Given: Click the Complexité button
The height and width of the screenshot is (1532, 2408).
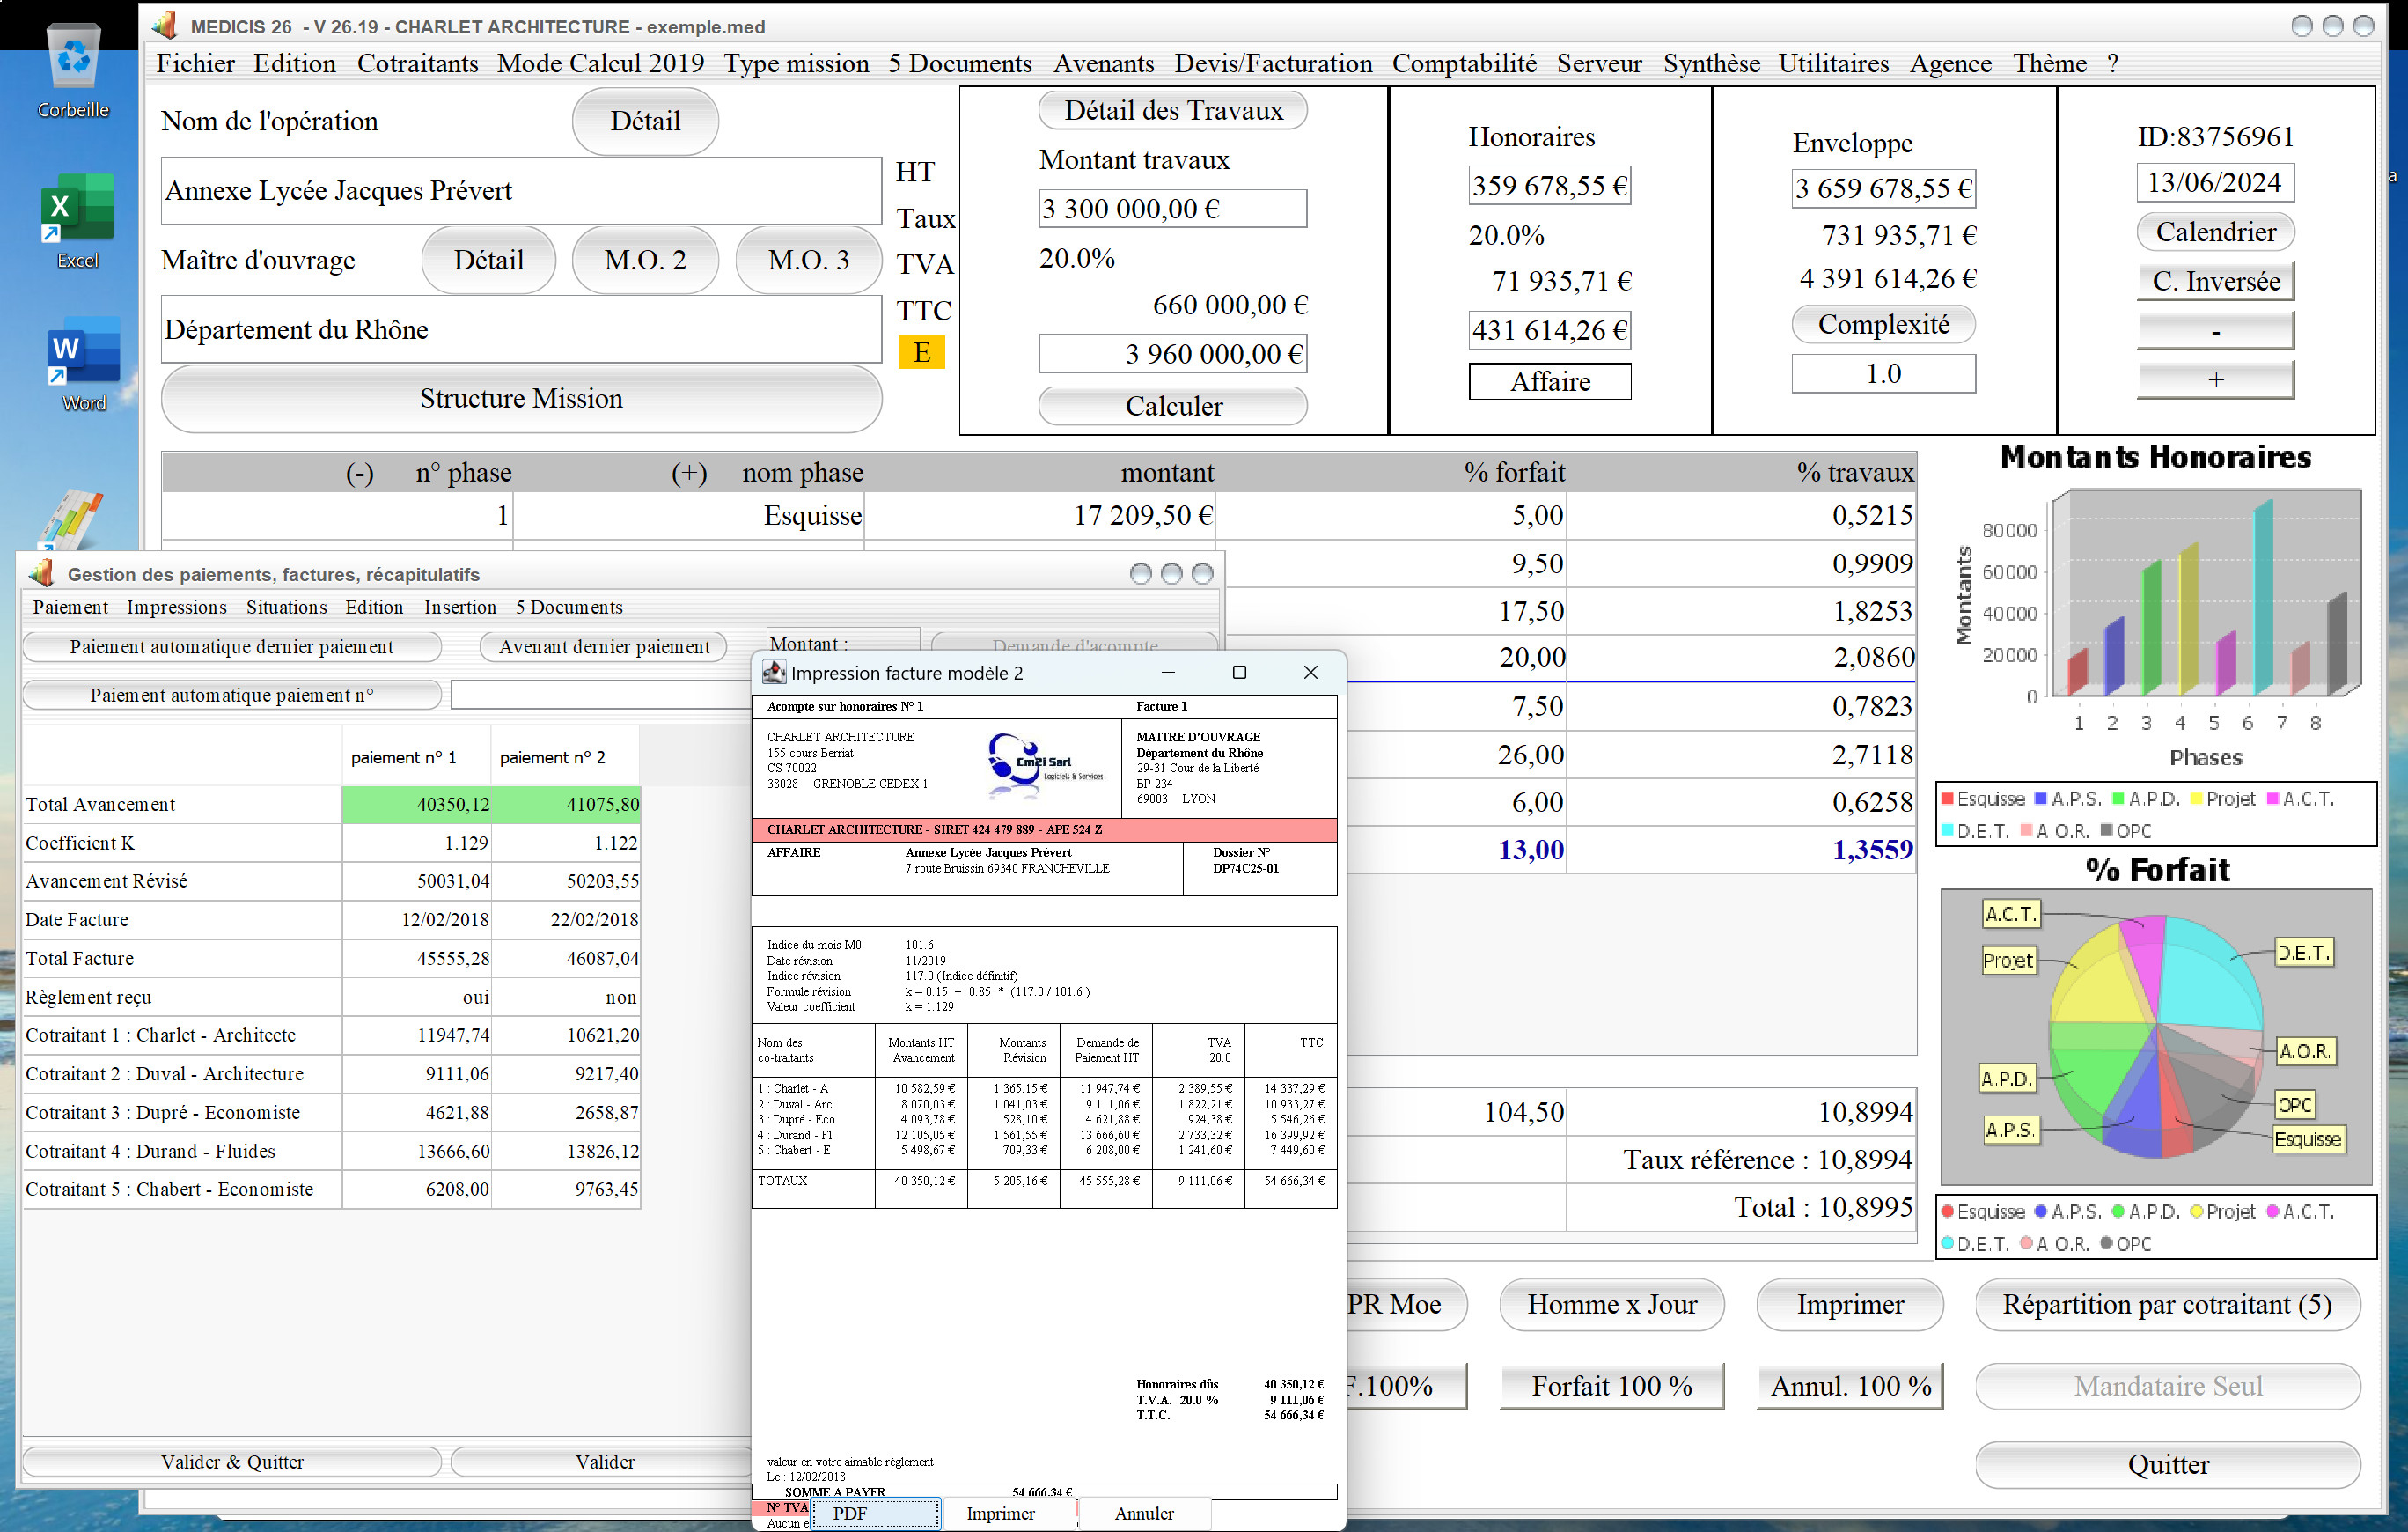Looking at the screenshot, I should (1883, 324).
